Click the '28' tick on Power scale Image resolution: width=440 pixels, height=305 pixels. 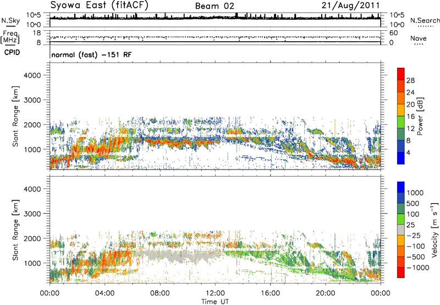410,80
